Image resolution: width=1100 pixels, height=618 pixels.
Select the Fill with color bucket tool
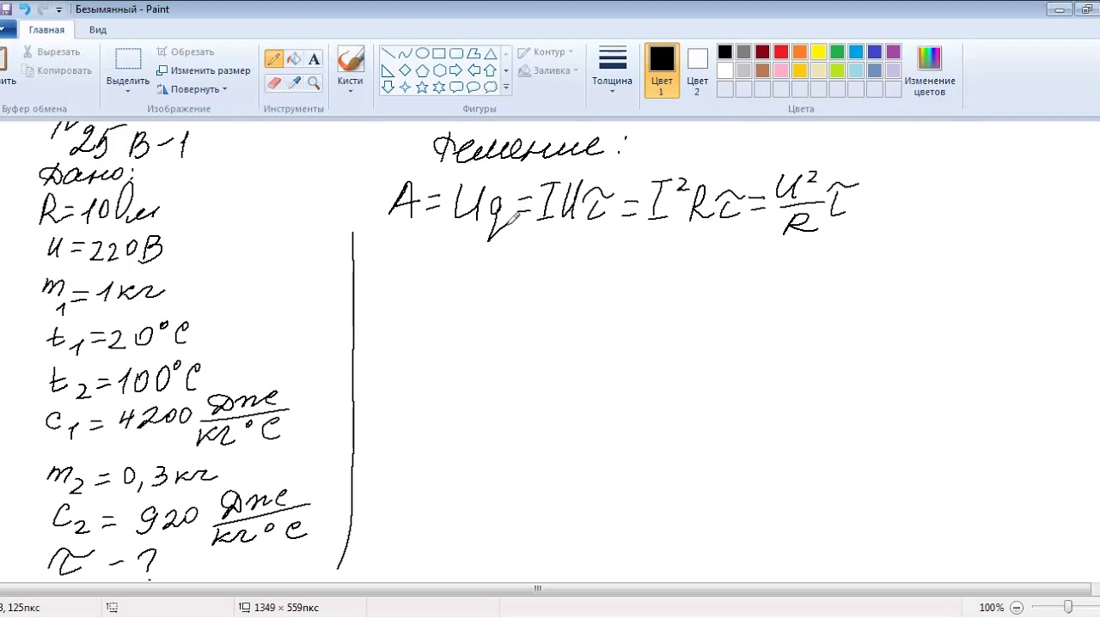coord(294,59)
